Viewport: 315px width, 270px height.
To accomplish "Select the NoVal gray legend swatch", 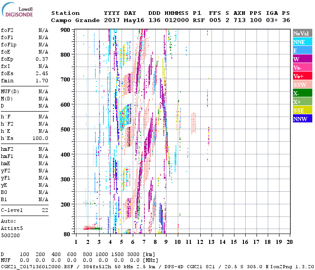I will (x=302, y=33).
